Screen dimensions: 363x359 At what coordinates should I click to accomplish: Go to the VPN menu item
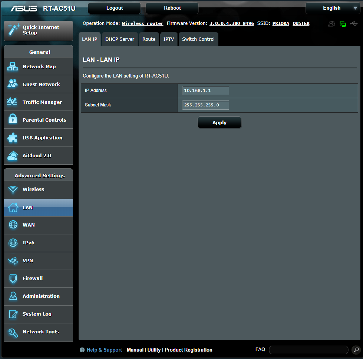tap(39, 261)
